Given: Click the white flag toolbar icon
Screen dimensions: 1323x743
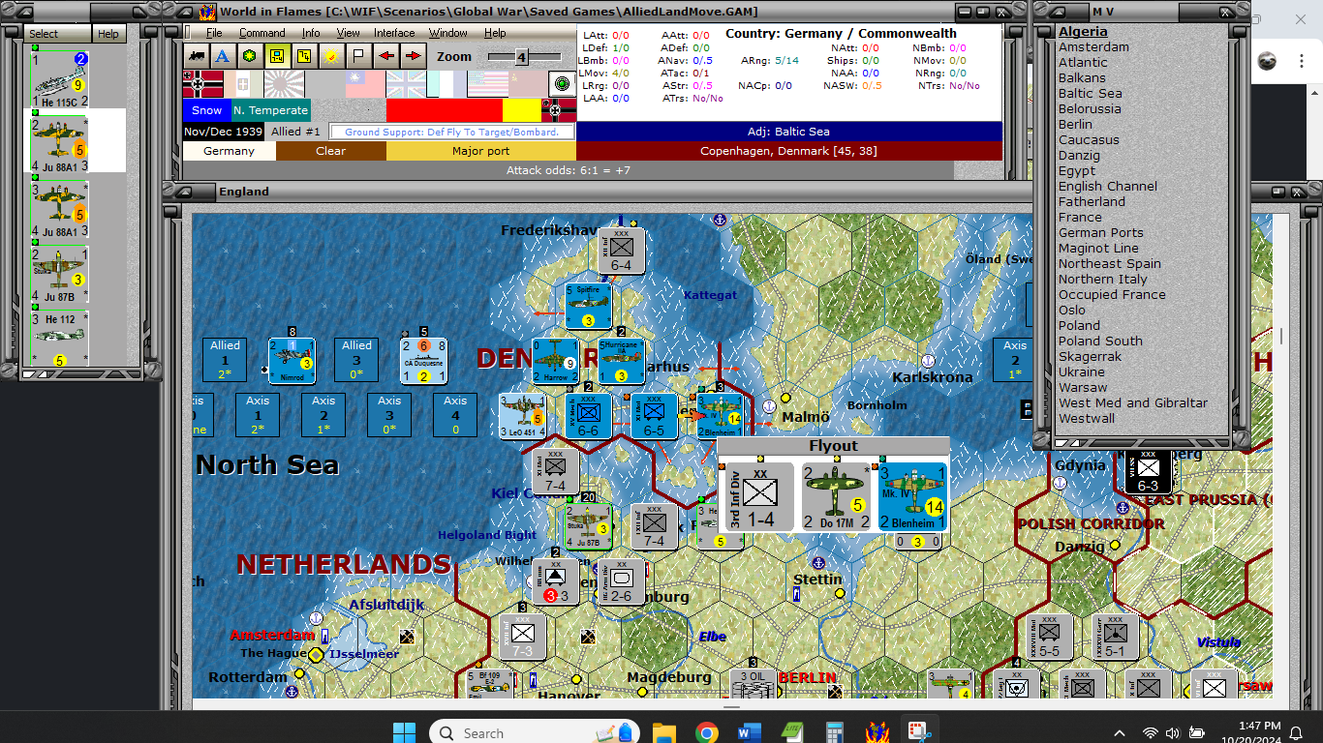Looking at the screenshot, I should (x=358, y=56).
